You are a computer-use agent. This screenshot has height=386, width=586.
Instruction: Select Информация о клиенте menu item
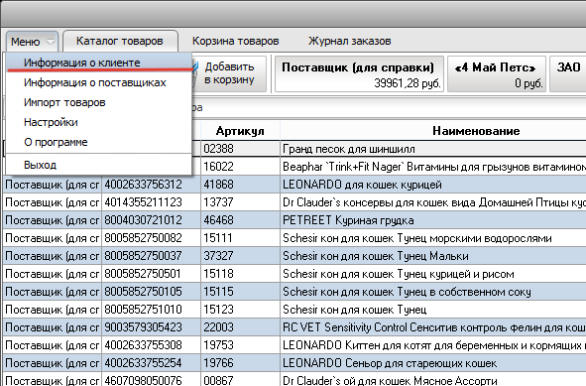coord(99,63)
